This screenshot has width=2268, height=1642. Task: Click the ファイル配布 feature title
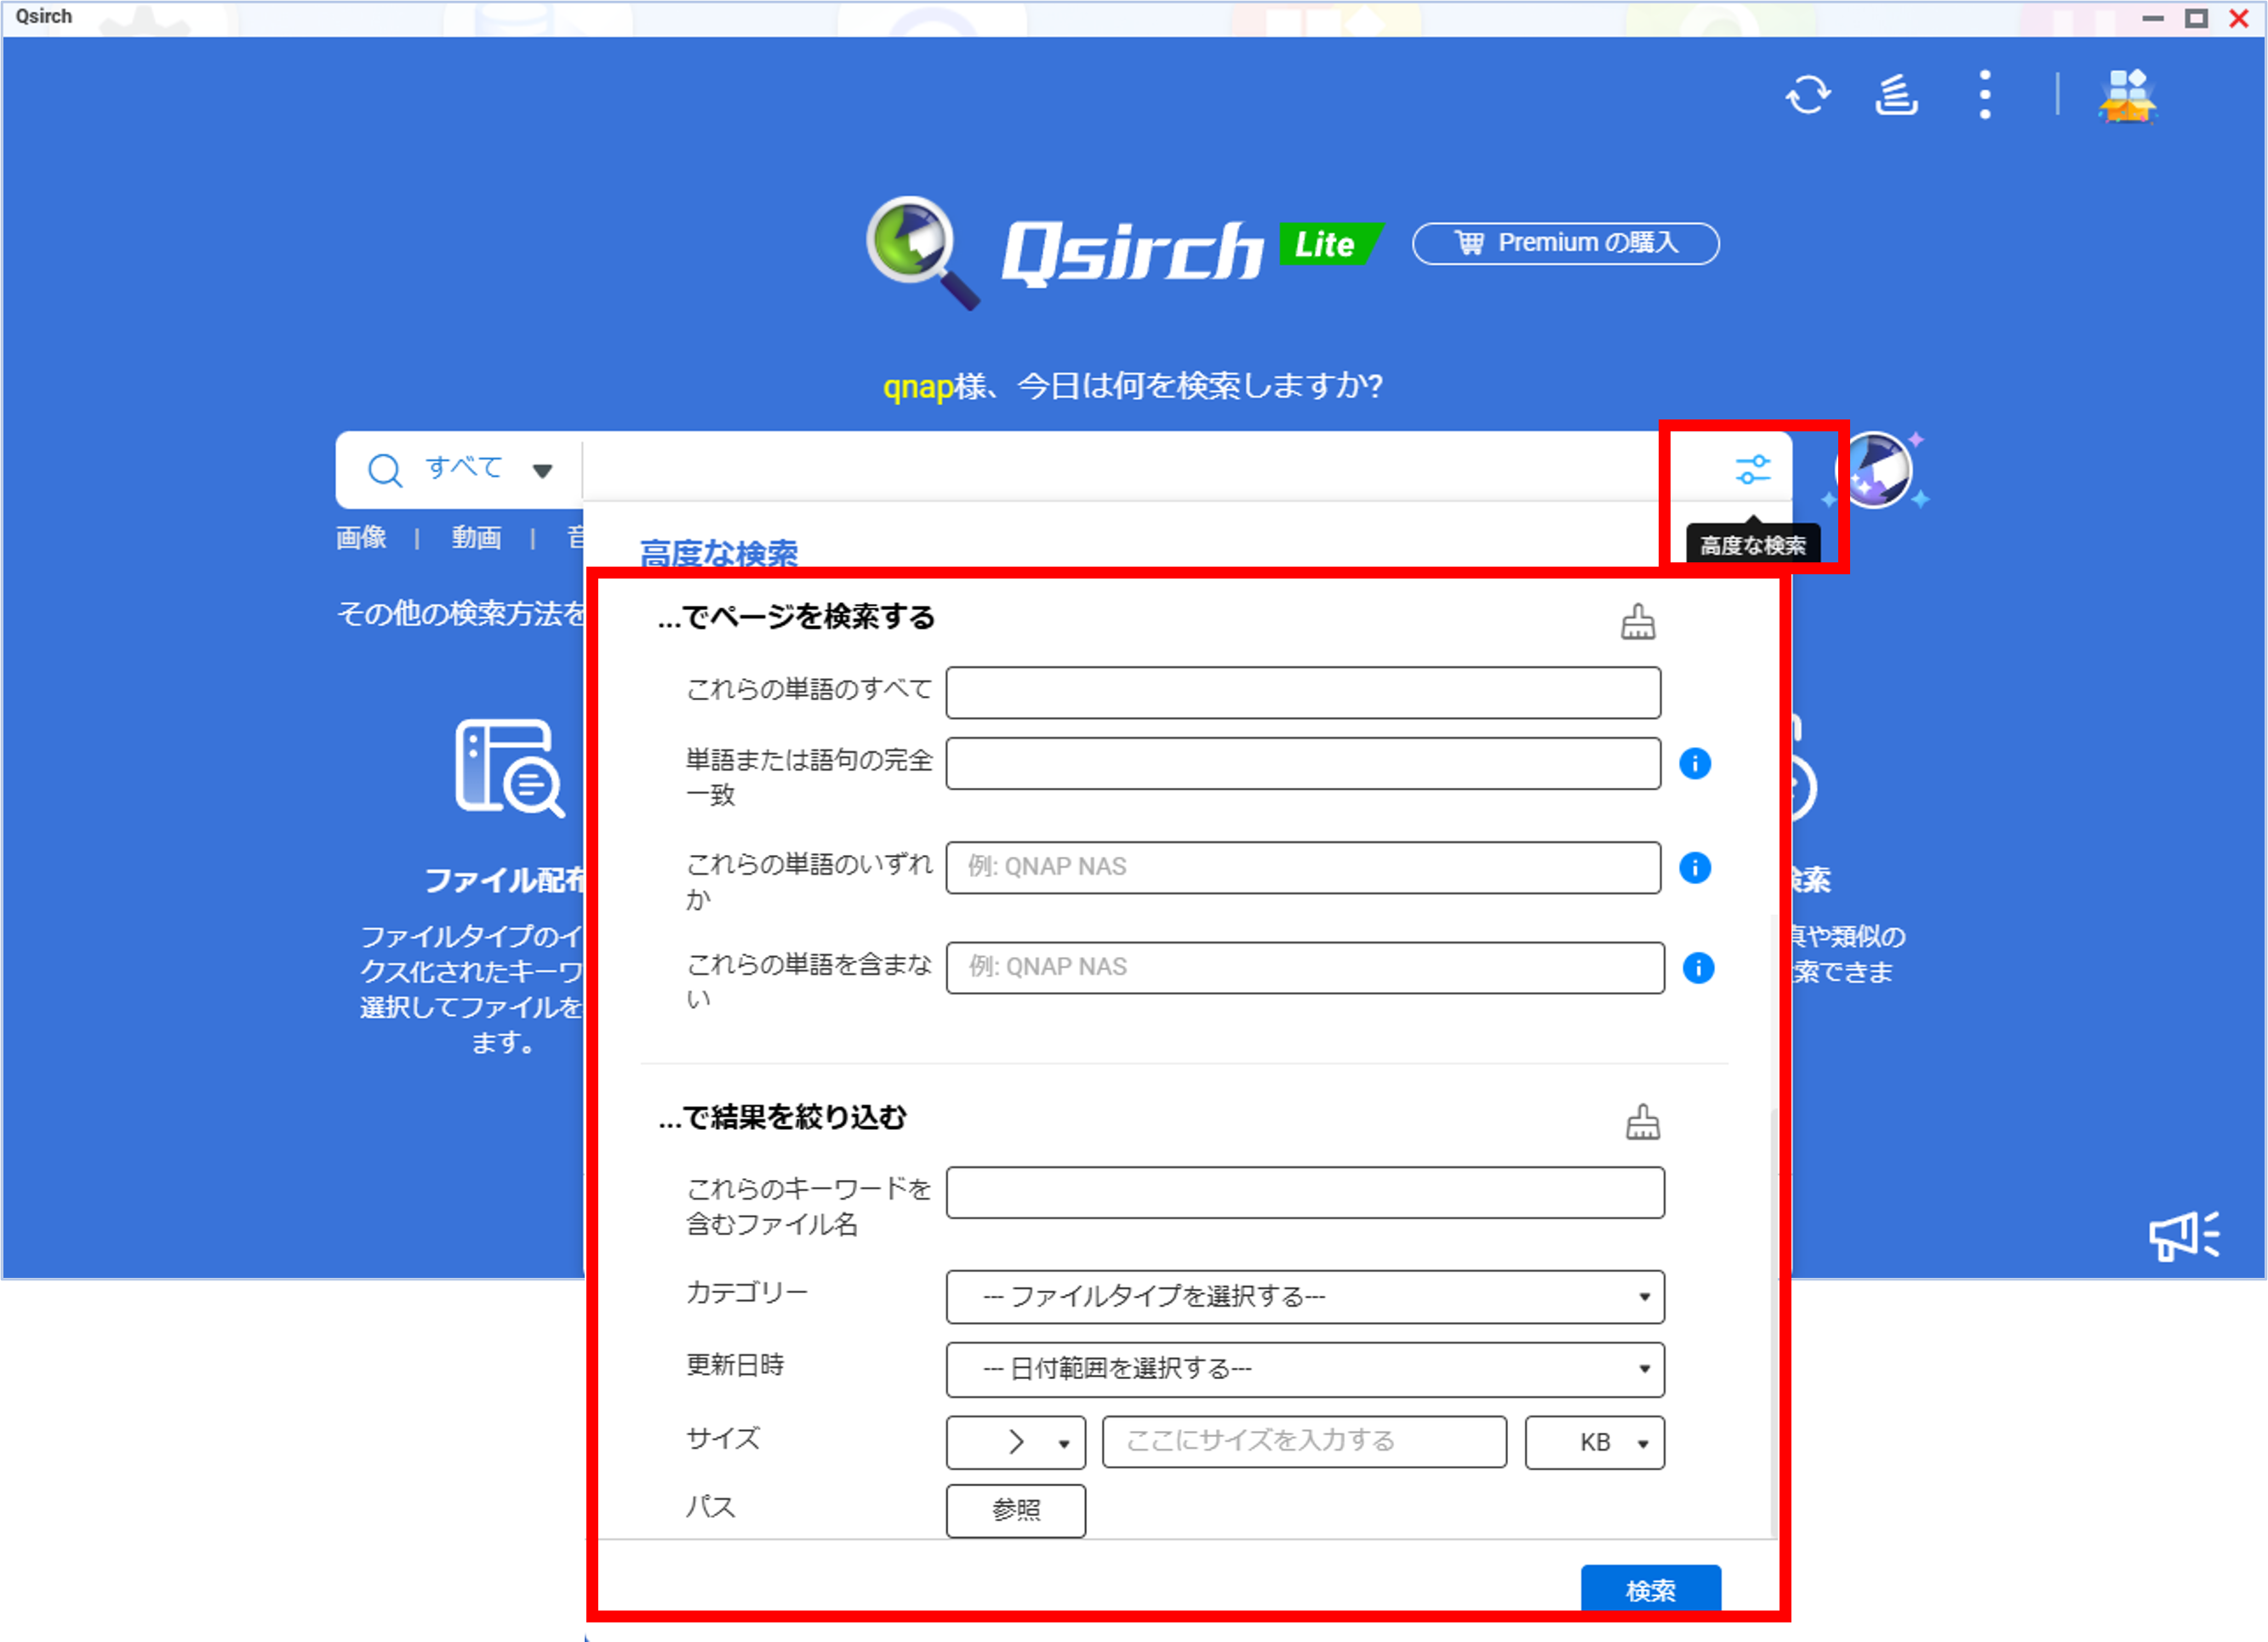pos(505,880)
